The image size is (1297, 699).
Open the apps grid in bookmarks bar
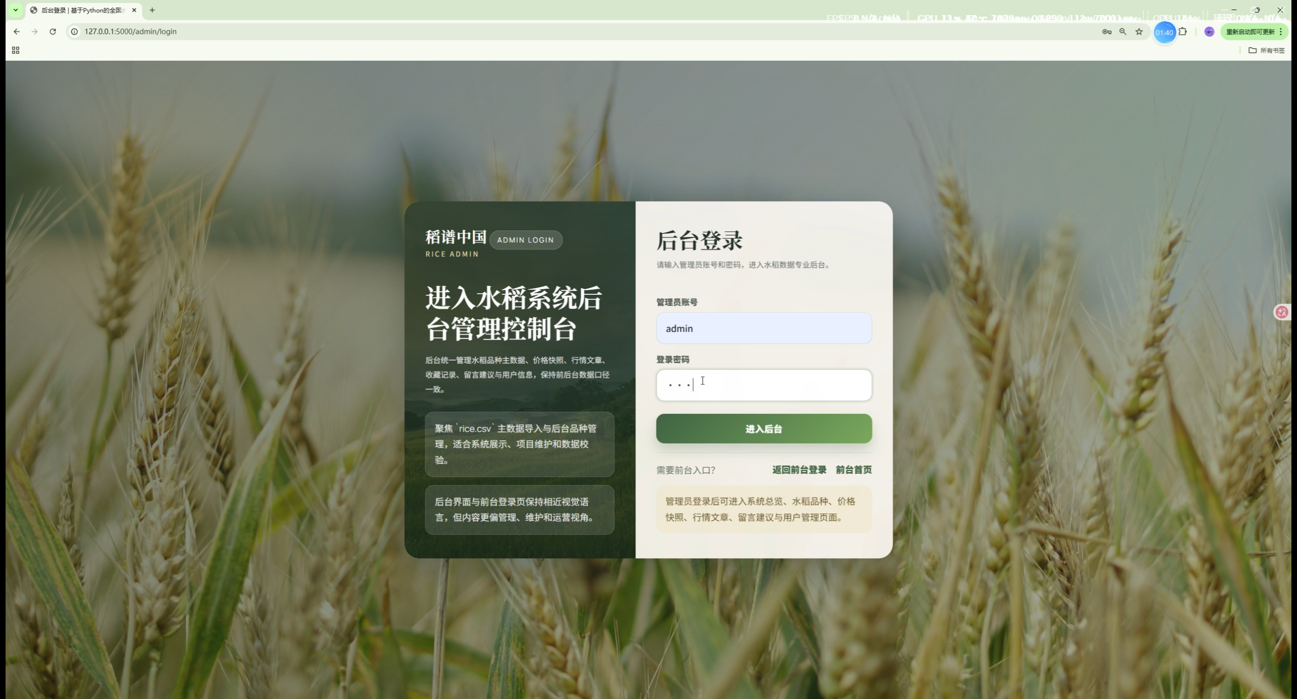click(16, 50)
